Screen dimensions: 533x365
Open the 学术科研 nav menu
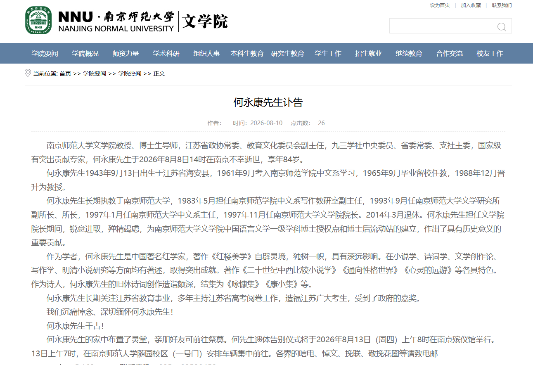tap(166, 53)
